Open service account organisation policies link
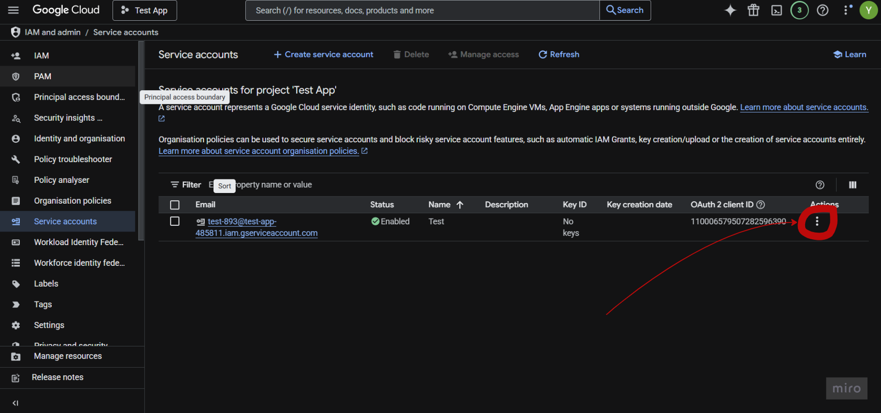 pos(259,151)
